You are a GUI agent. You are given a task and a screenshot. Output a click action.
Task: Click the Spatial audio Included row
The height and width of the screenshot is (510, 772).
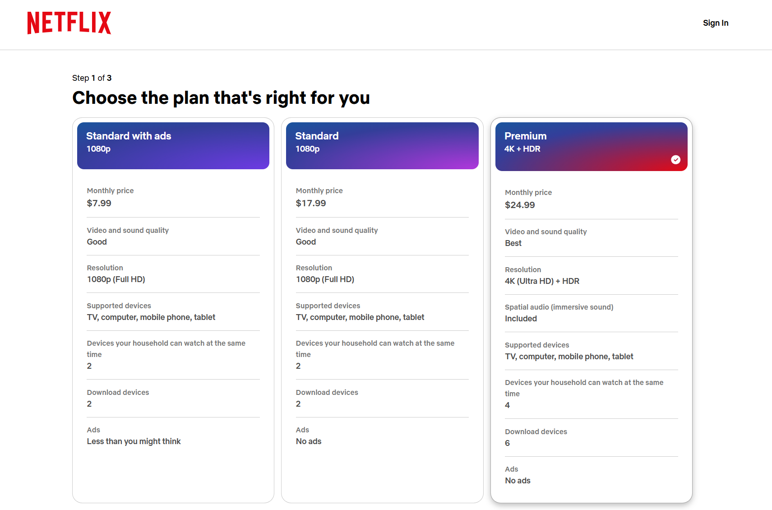[x=559, y=313]
